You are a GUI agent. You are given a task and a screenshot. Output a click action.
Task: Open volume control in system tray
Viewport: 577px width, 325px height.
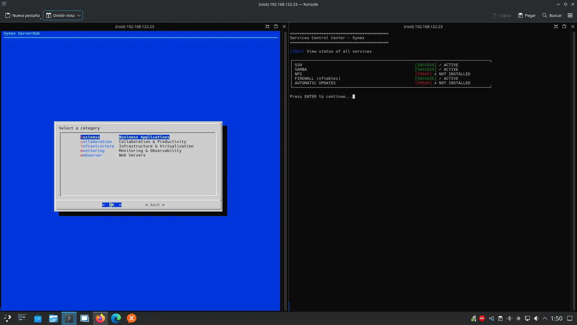tap(536, 318)
